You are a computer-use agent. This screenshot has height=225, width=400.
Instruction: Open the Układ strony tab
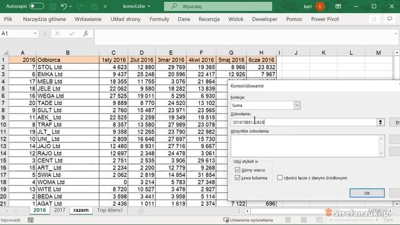coord(126,19)
